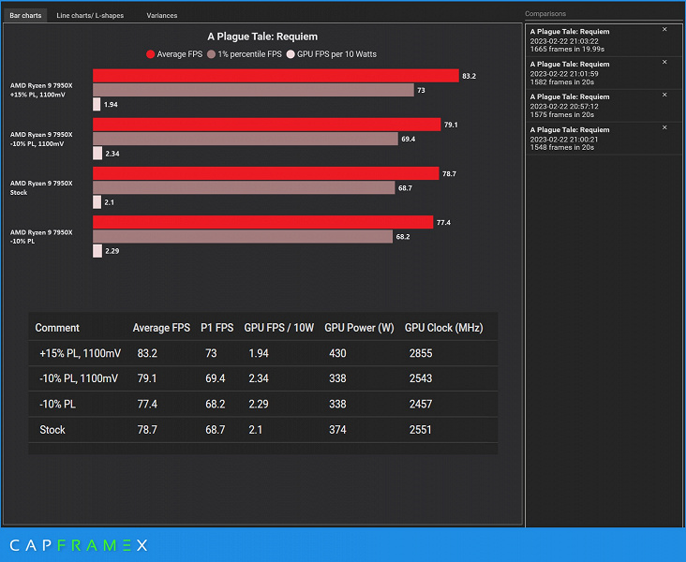Click the 79.1 Average FPS bar

[266, 125]
